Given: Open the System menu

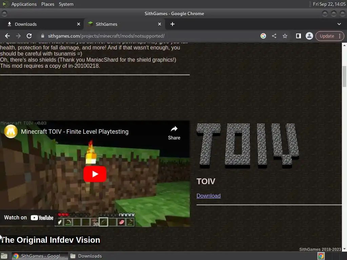Looking at the screenshot, I should click(66, 4).
